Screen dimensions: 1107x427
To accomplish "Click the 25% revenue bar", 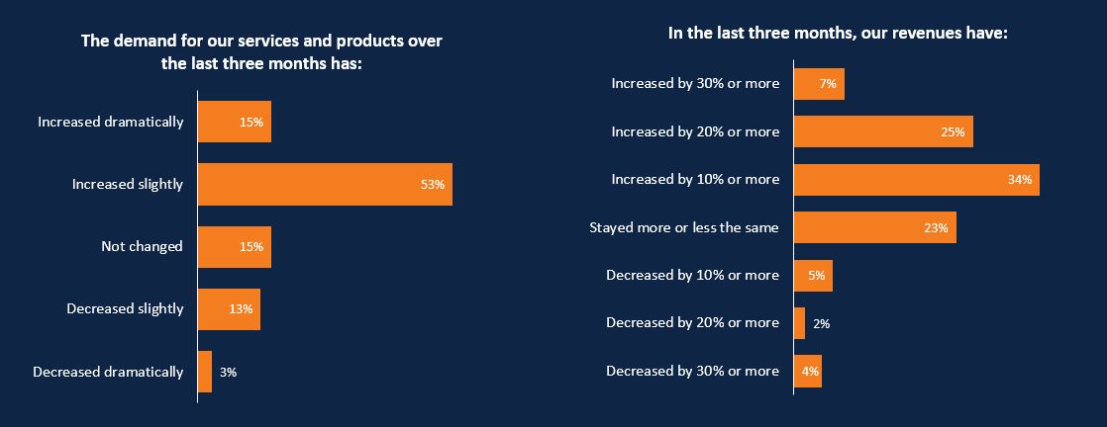I will point(884,131).
